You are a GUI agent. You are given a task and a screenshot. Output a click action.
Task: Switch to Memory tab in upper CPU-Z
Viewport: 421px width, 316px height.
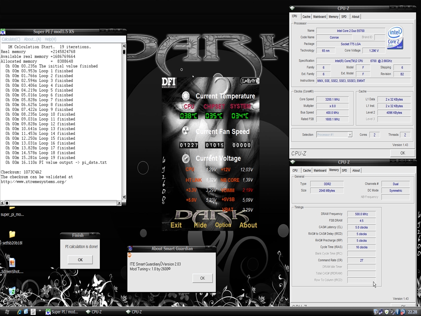coord(333,16)
